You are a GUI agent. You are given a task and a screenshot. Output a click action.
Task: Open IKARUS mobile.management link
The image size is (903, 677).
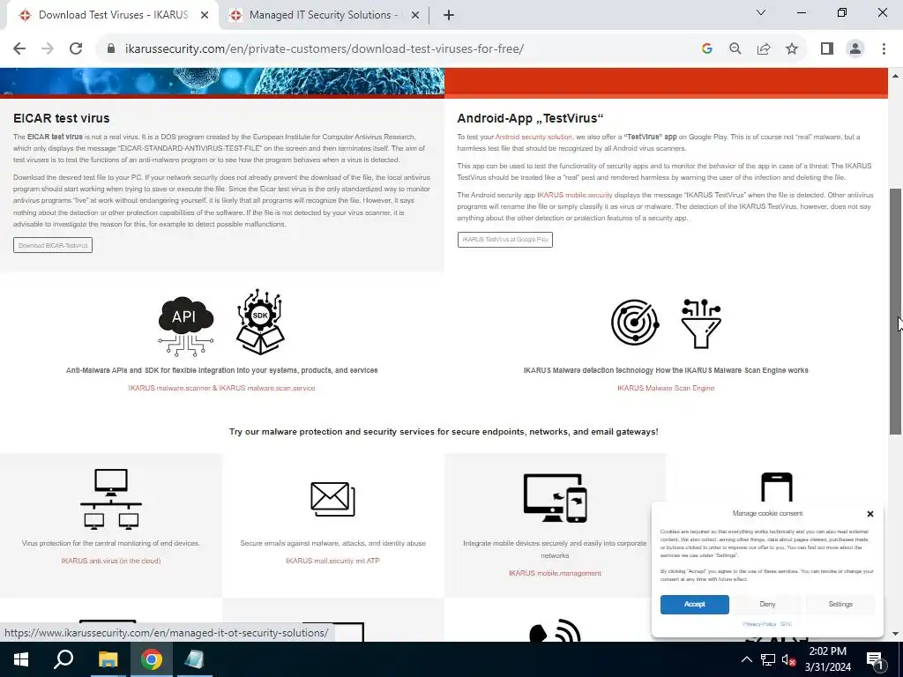coord(556,573)
